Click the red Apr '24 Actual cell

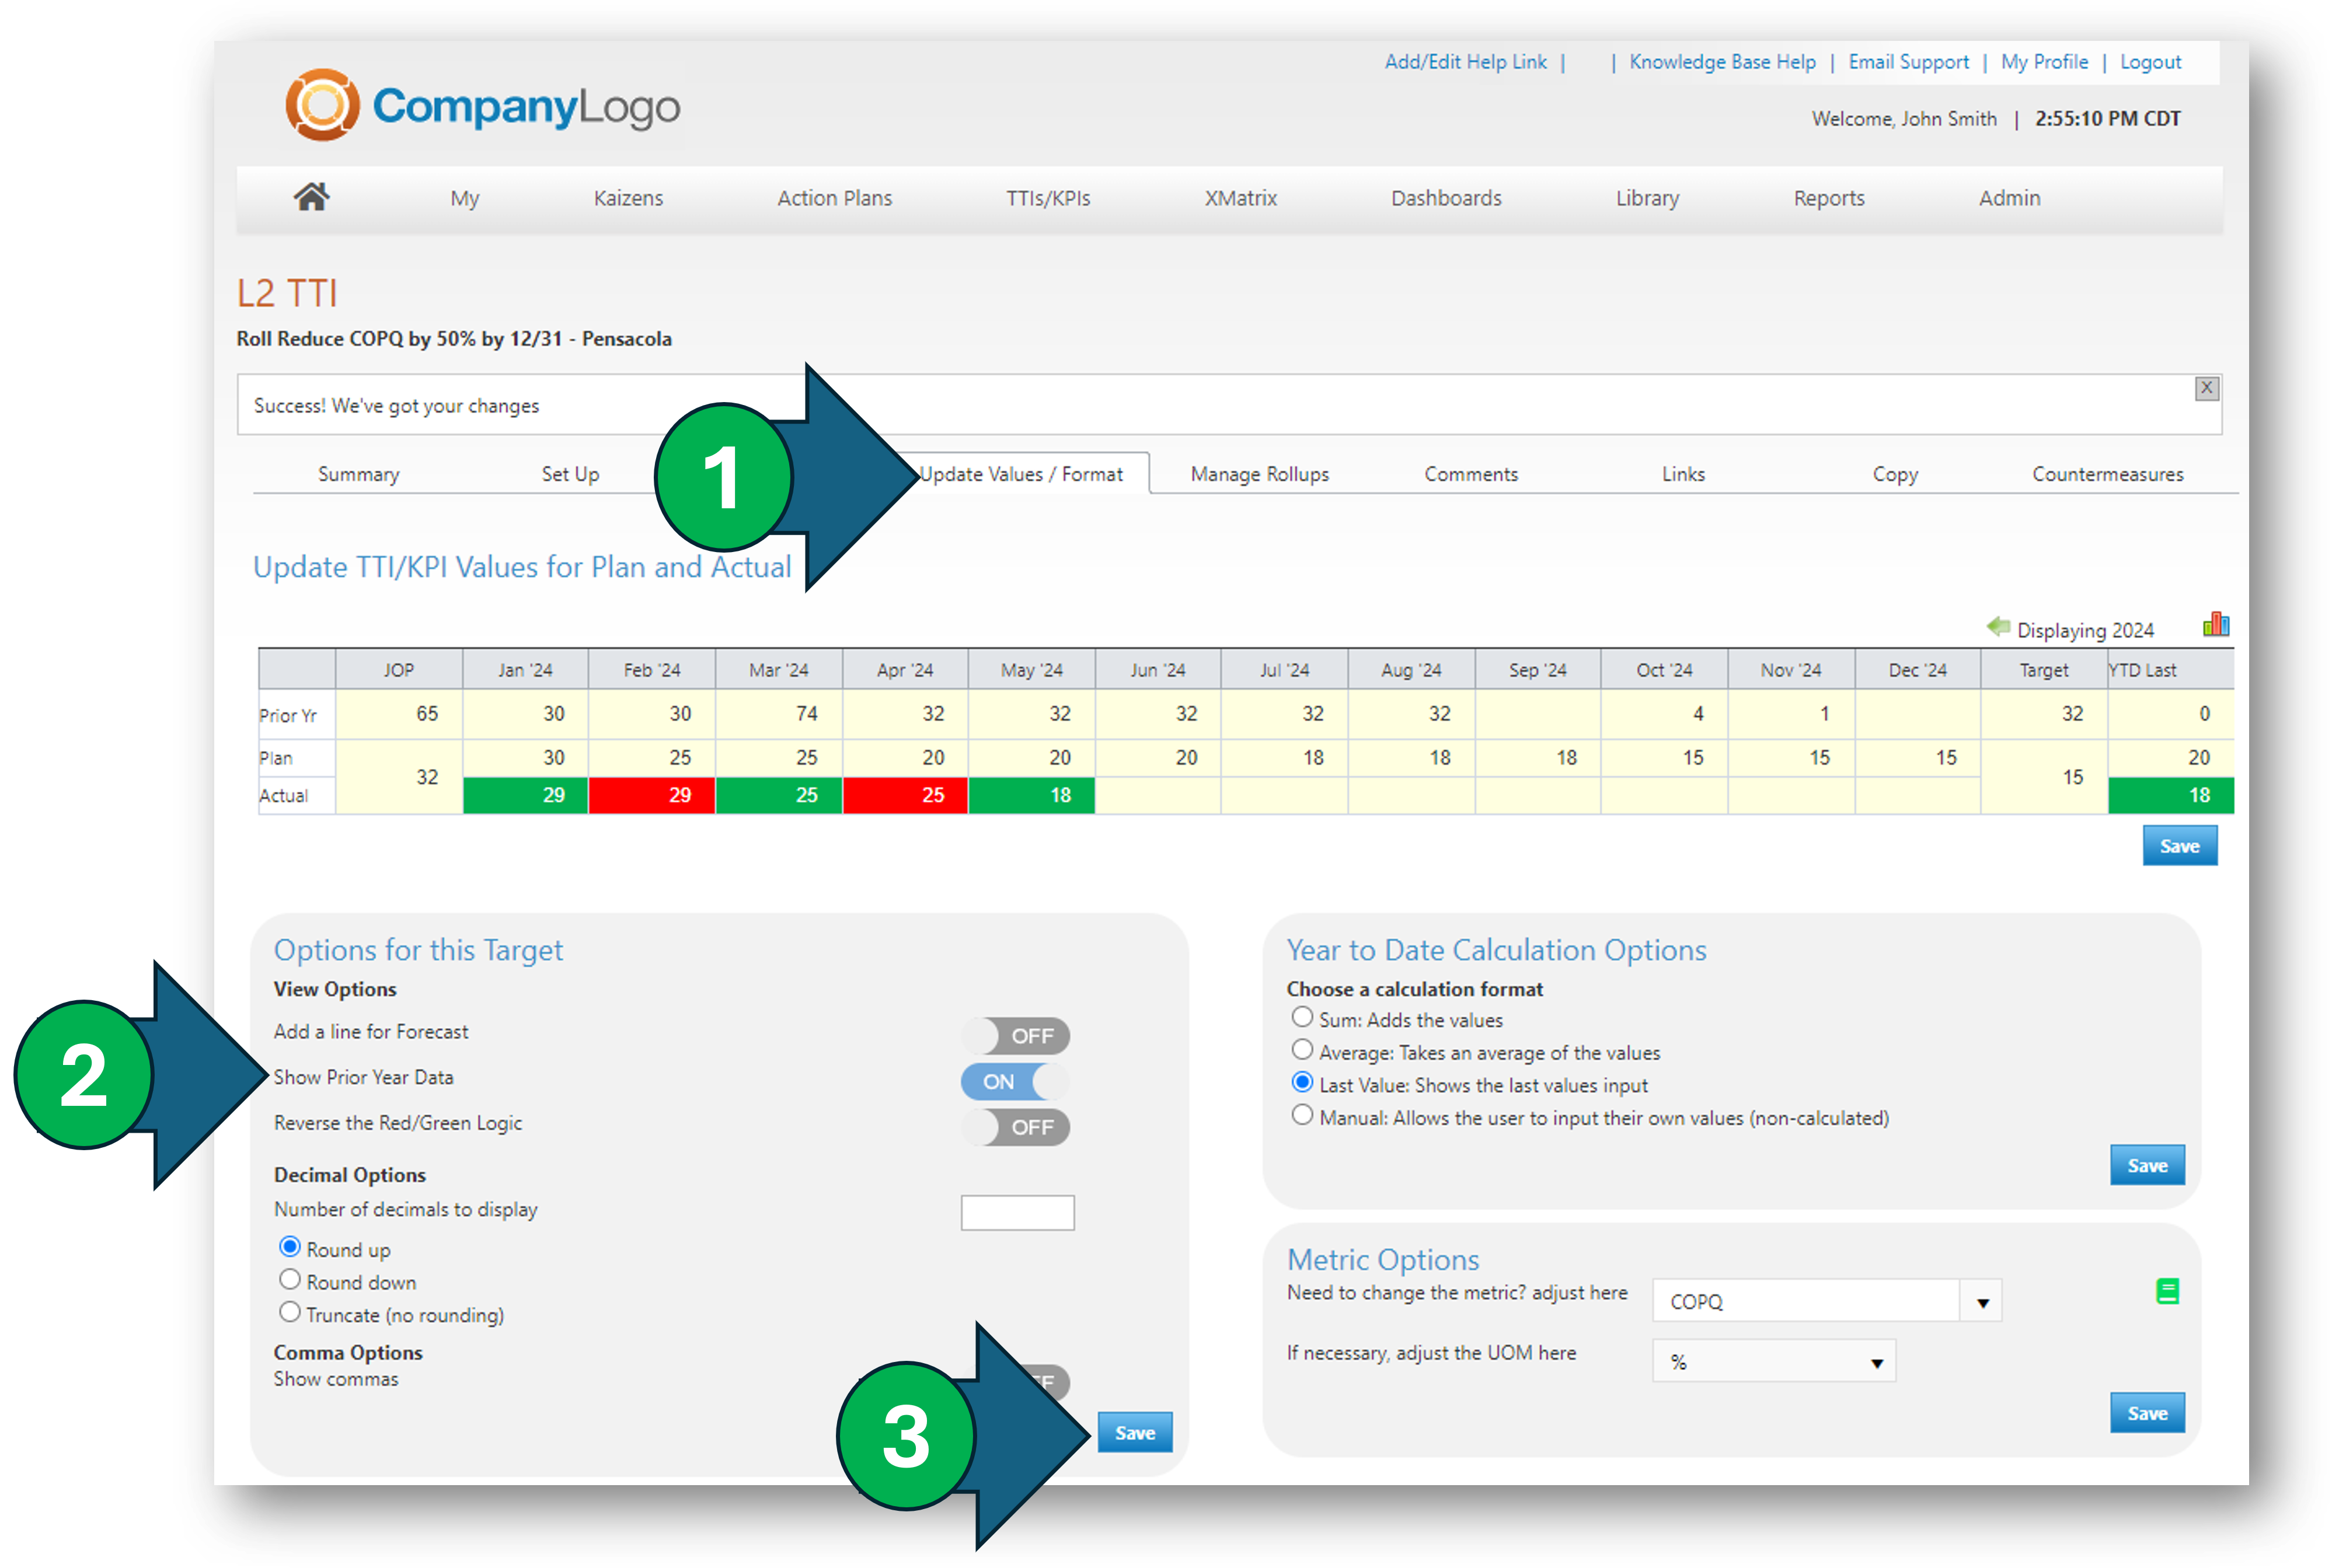[905, 796]
